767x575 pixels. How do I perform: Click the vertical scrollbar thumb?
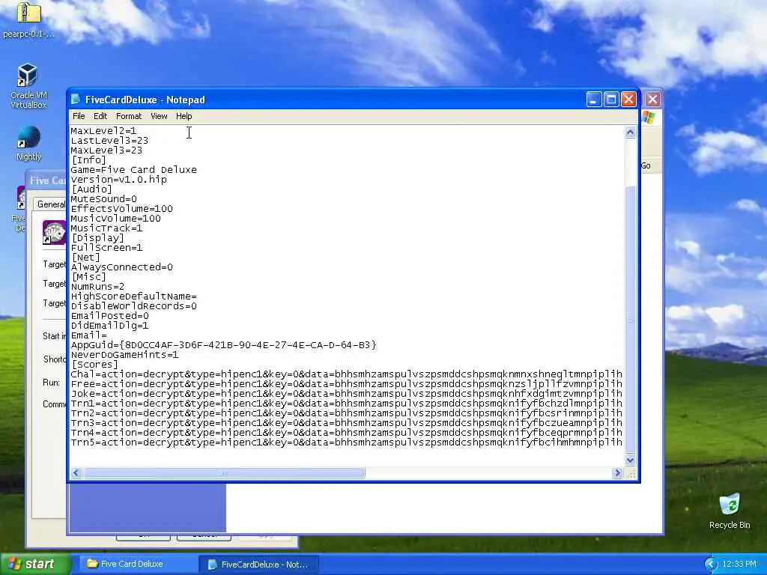coord(630,319)
